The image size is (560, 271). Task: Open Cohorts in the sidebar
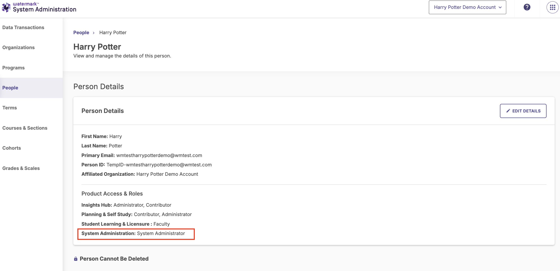point(12,148)
